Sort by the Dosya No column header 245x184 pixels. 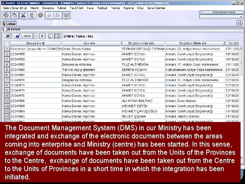(36, 43)
